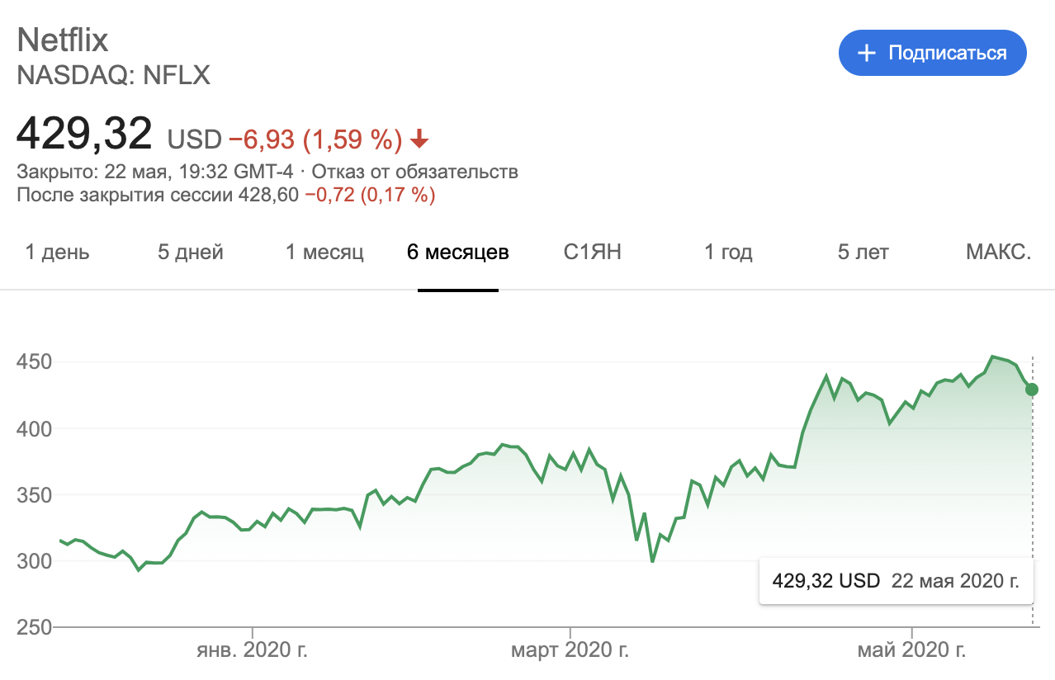Select the 5 дней tab
The image size is (1055, 680).
[191, 253]
